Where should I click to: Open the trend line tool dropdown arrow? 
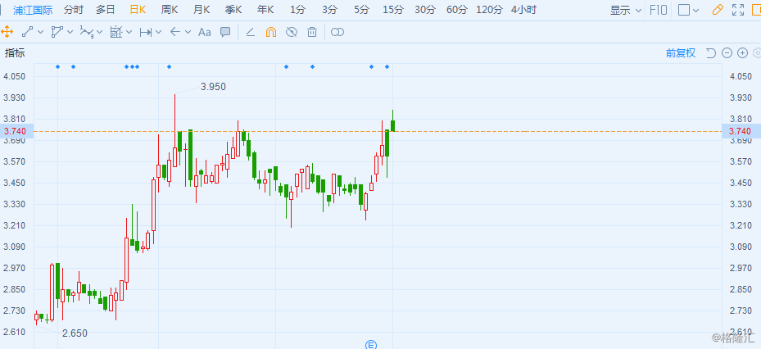pyautogui.click(x=41, y=32)
